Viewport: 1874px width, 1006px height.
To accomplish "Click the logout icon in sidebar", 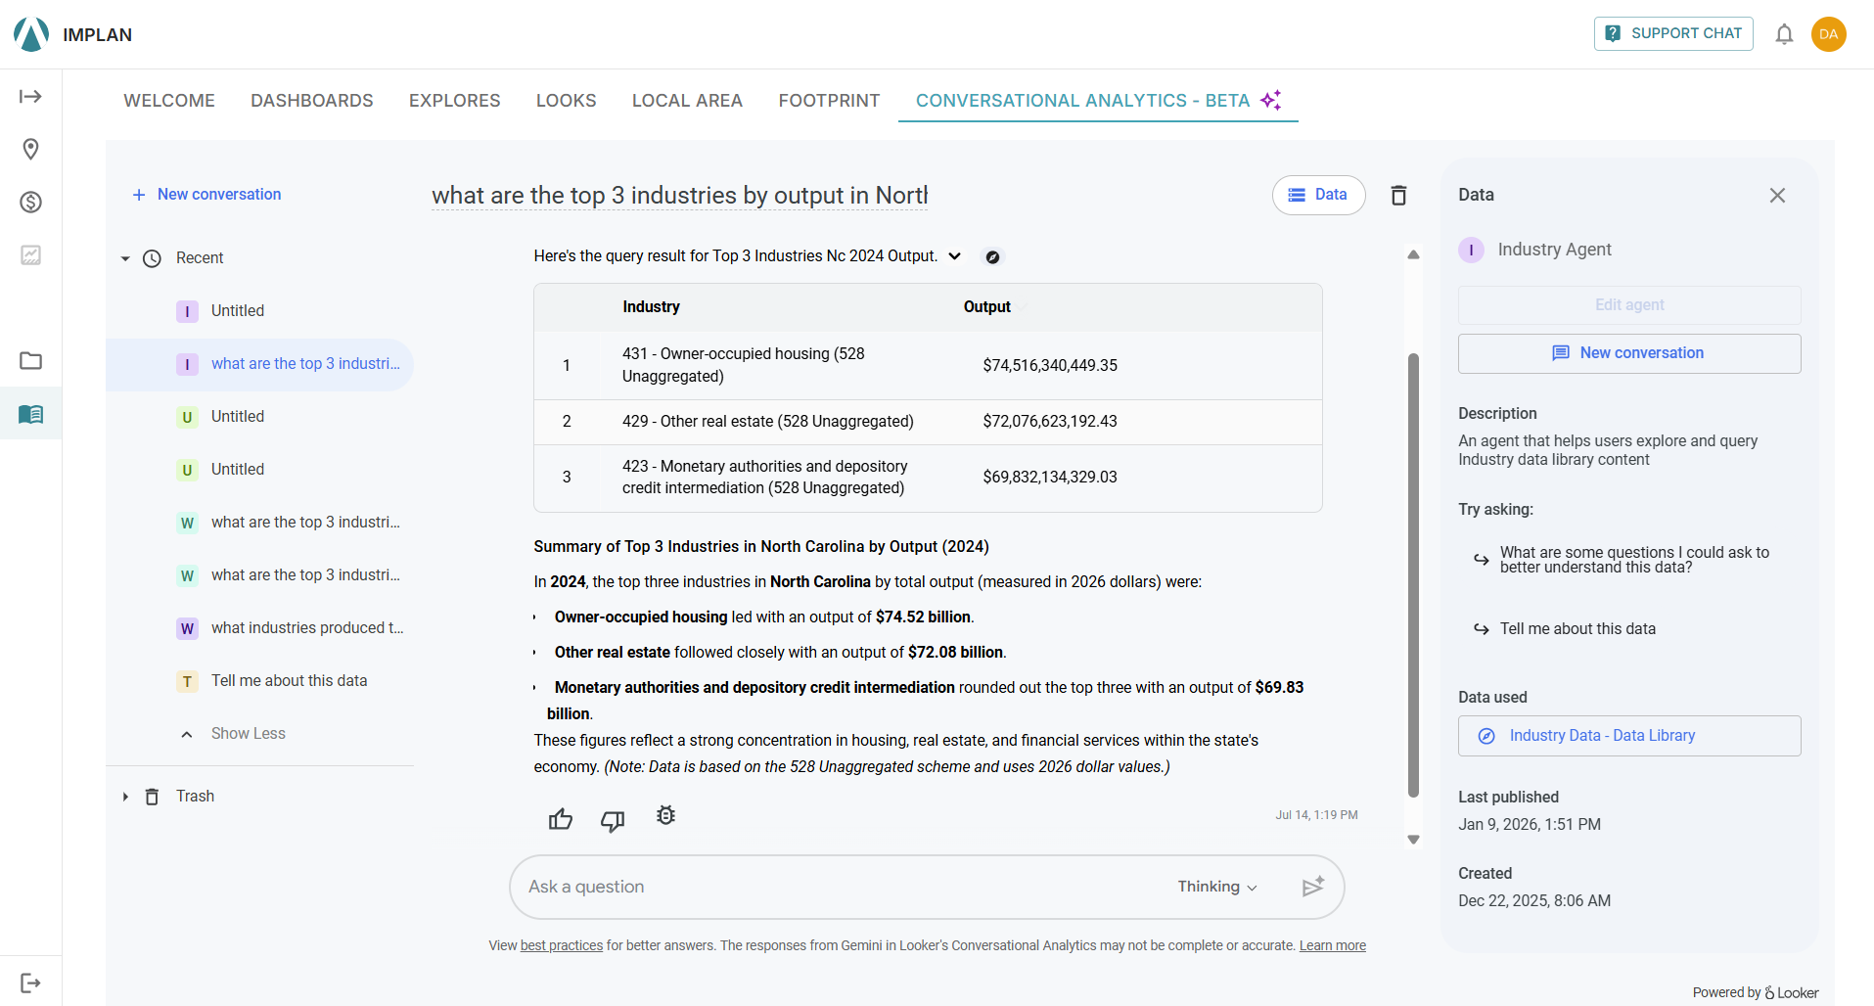I will pyautogui.click(x=30, y=983).
